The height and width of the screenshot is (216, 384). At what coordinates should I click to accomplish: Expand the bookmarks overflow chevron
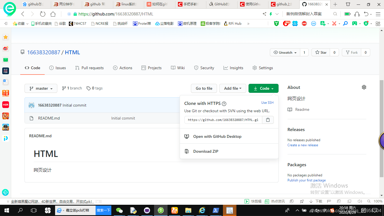point(248,24)
